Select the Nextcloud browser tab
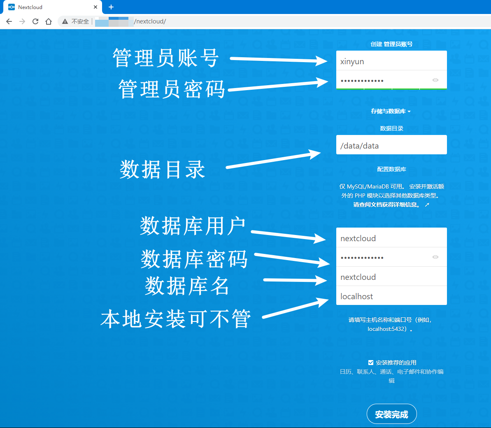Screen dimensions: 491x428 click(x=53, y=7)
